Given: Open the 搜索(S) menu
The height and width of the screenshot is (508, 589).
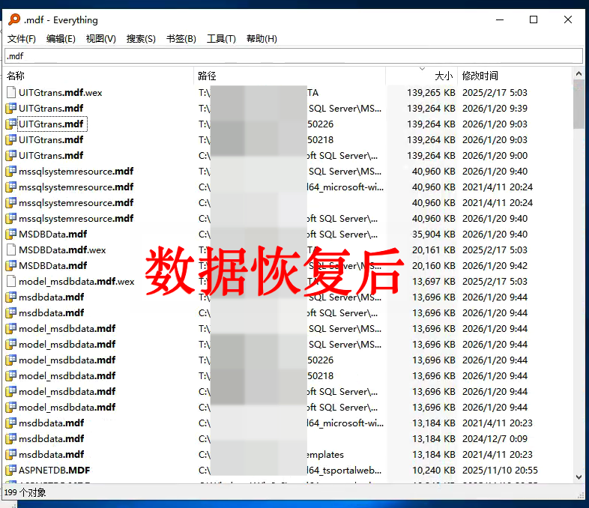Looking at the screenshot, I should click(x=141, y=39).
